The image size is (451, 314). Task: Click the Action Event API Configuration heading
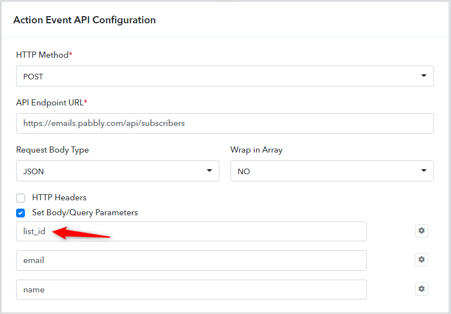85,20
